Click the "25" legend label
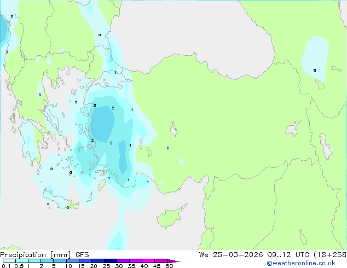 tap(106, 266)
